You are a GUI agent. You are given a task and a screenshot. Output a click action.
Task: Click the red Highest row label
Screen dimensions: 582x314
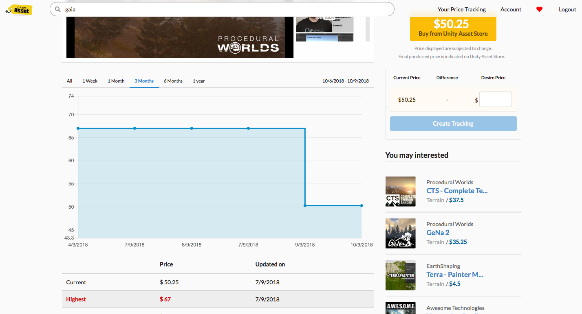pyautogui.click(x=76, y=299)
